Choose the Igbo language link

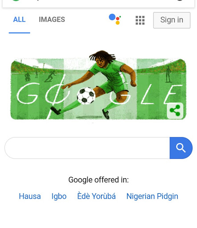(x=59, y=196)
